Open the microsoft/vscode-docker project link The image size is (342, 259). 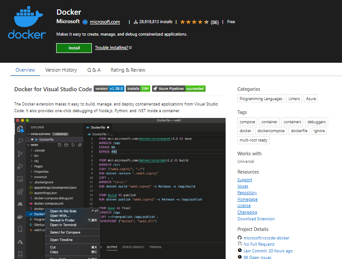click(x=266, y=238)
